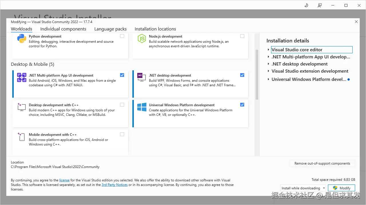The width and height of the screenshot is (366, 205).
Task: Open the license link
Action: (x=64, y=180)
